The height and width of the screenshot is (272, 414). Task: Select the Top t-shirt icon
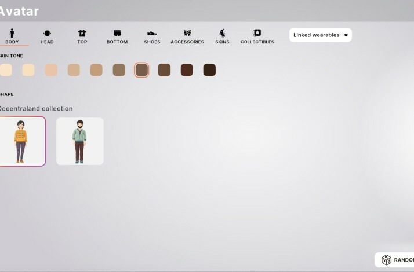pos(82,33)
